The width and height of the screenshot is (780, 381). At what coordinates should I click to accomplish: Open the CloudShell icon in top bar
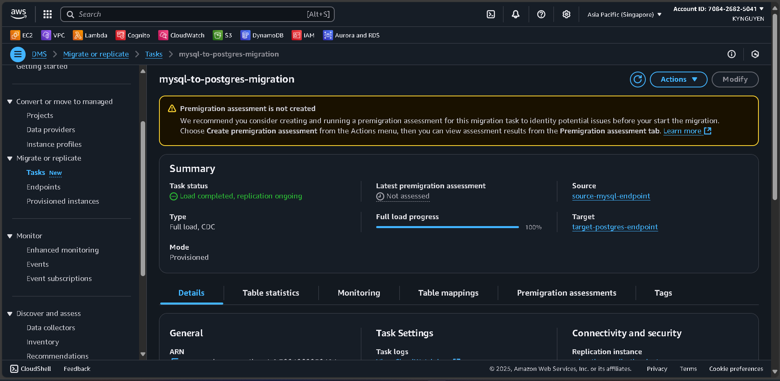[x=491, y=14]
